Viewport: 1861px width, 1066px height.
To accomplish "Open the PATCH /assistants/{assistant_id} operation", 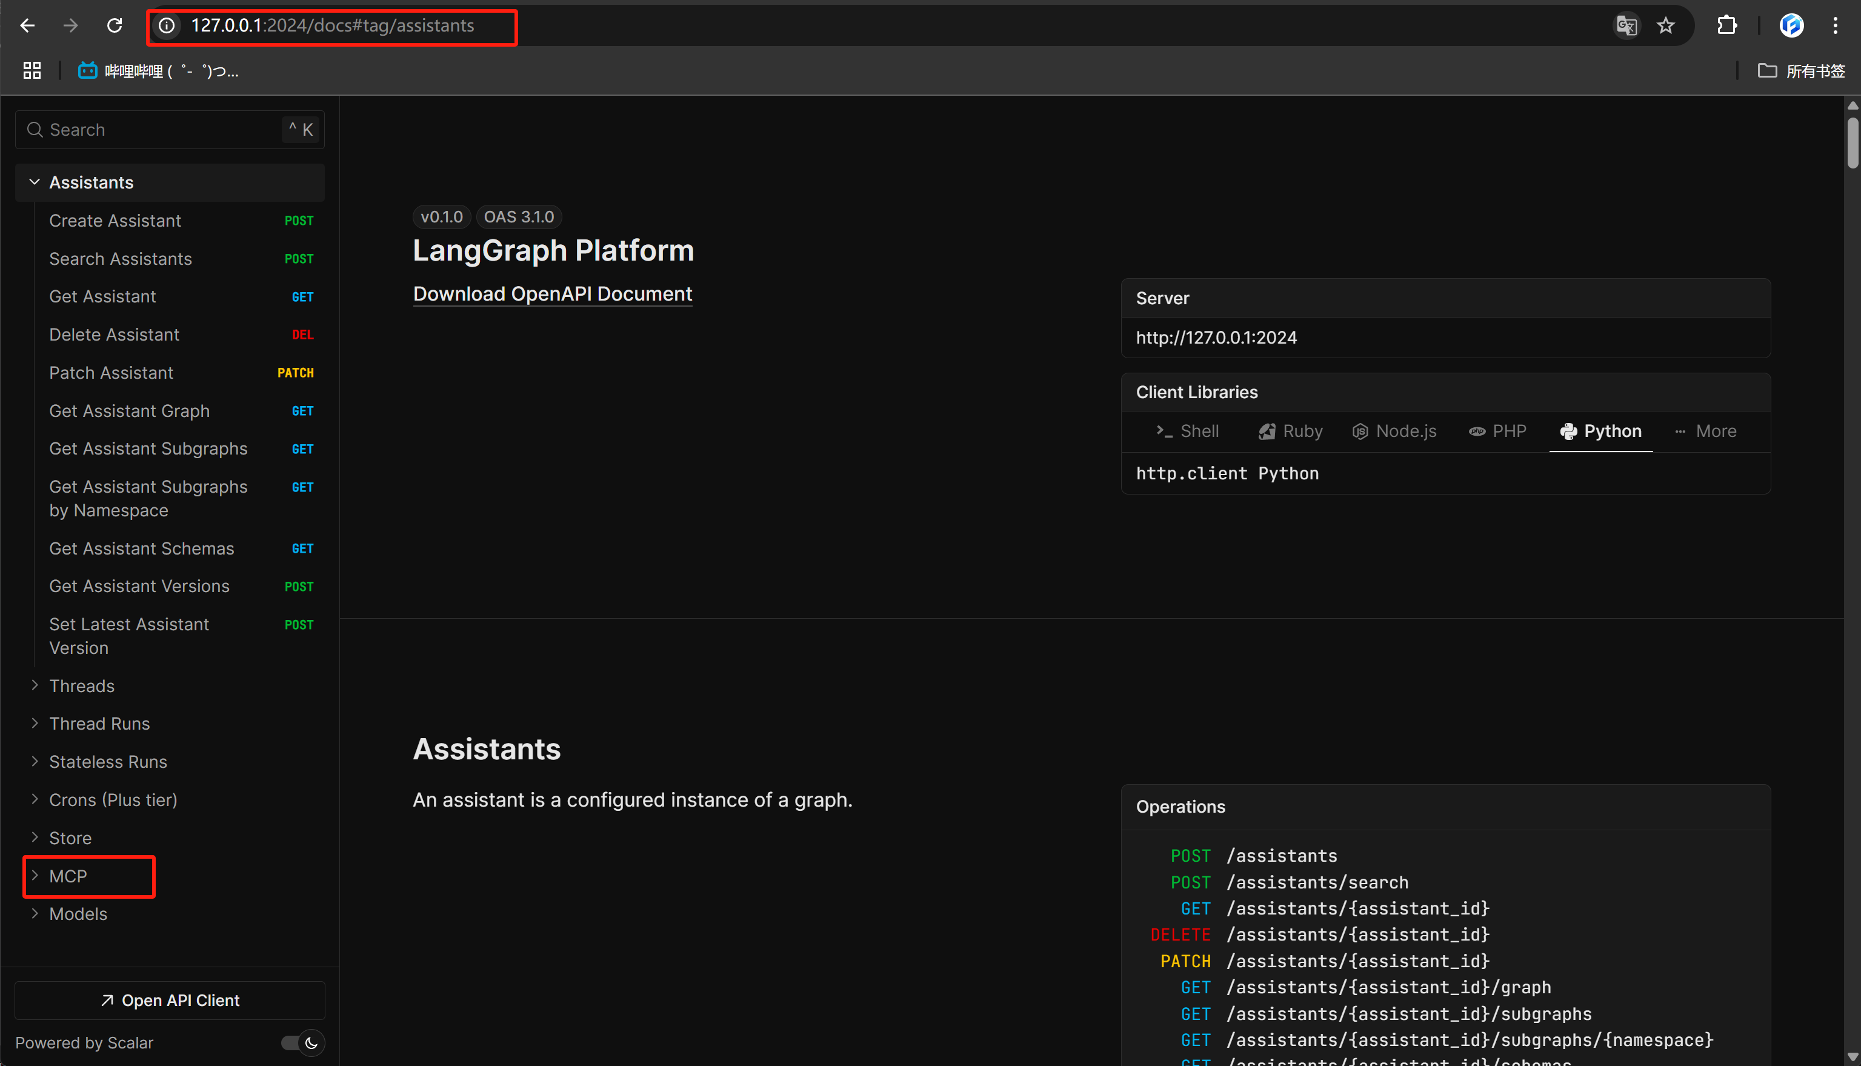I will [x=1324, y=961].
